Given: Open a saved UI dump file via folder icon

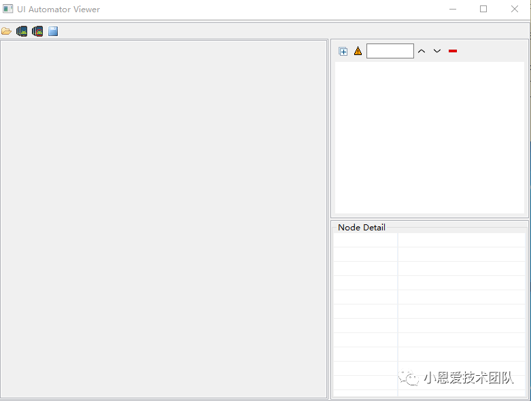Looking at the screenshot, I should coord(6,31).
